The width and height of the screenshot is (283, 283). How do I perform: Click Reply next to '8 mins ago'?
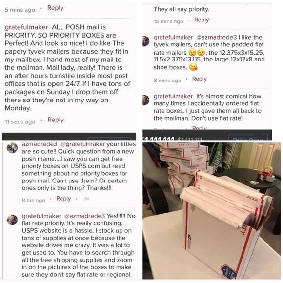pyautogui.click(x=200, y=79)
